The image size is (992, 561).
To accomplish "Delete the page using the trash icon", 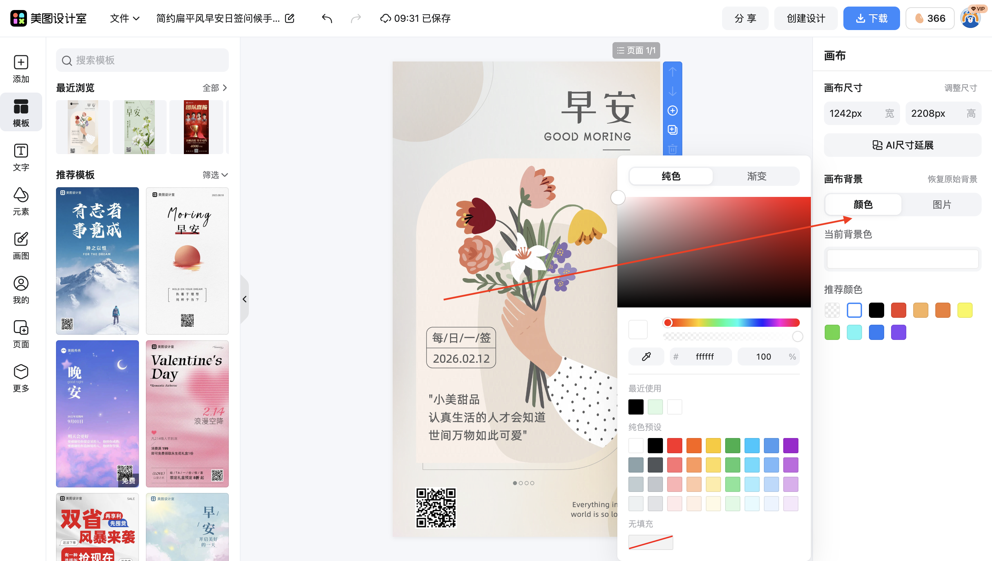I will click(x=672, y=150).
